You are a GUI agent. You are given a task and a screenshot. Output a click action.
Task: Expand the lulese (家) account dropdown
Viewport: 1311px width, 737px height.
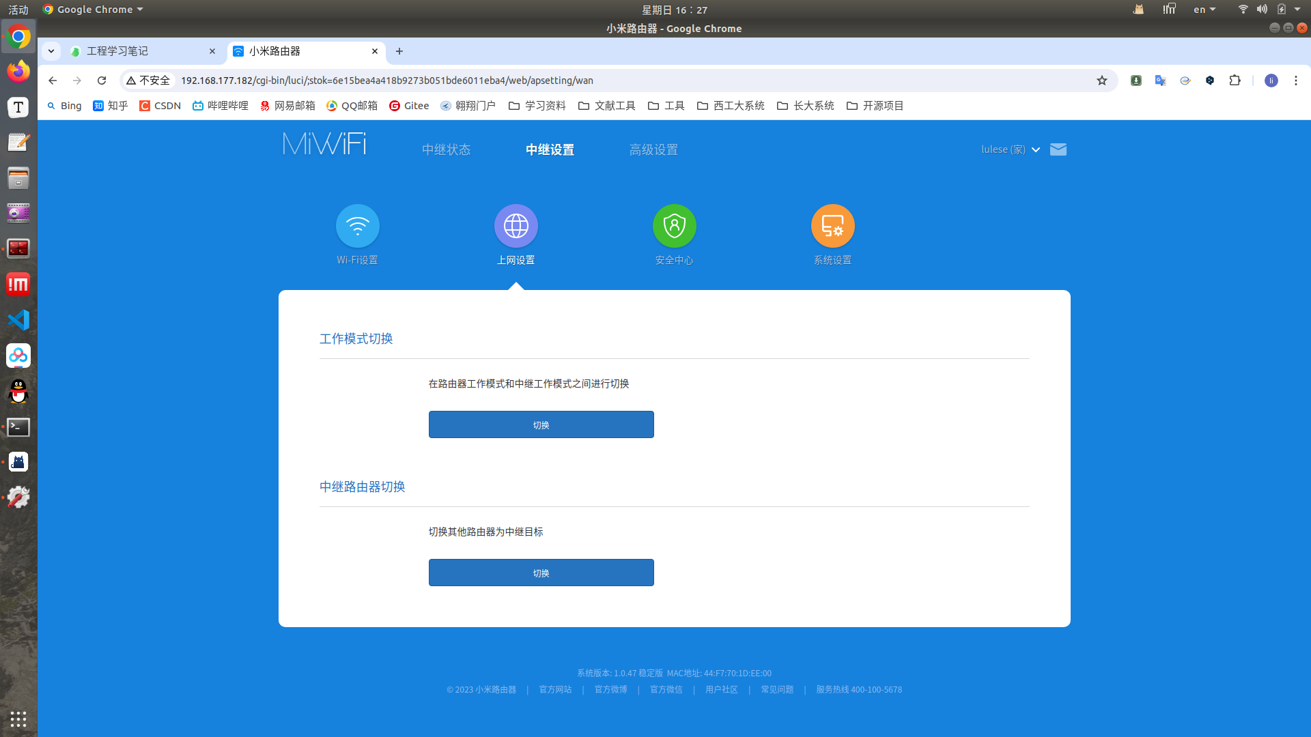tap(1011, 149)
